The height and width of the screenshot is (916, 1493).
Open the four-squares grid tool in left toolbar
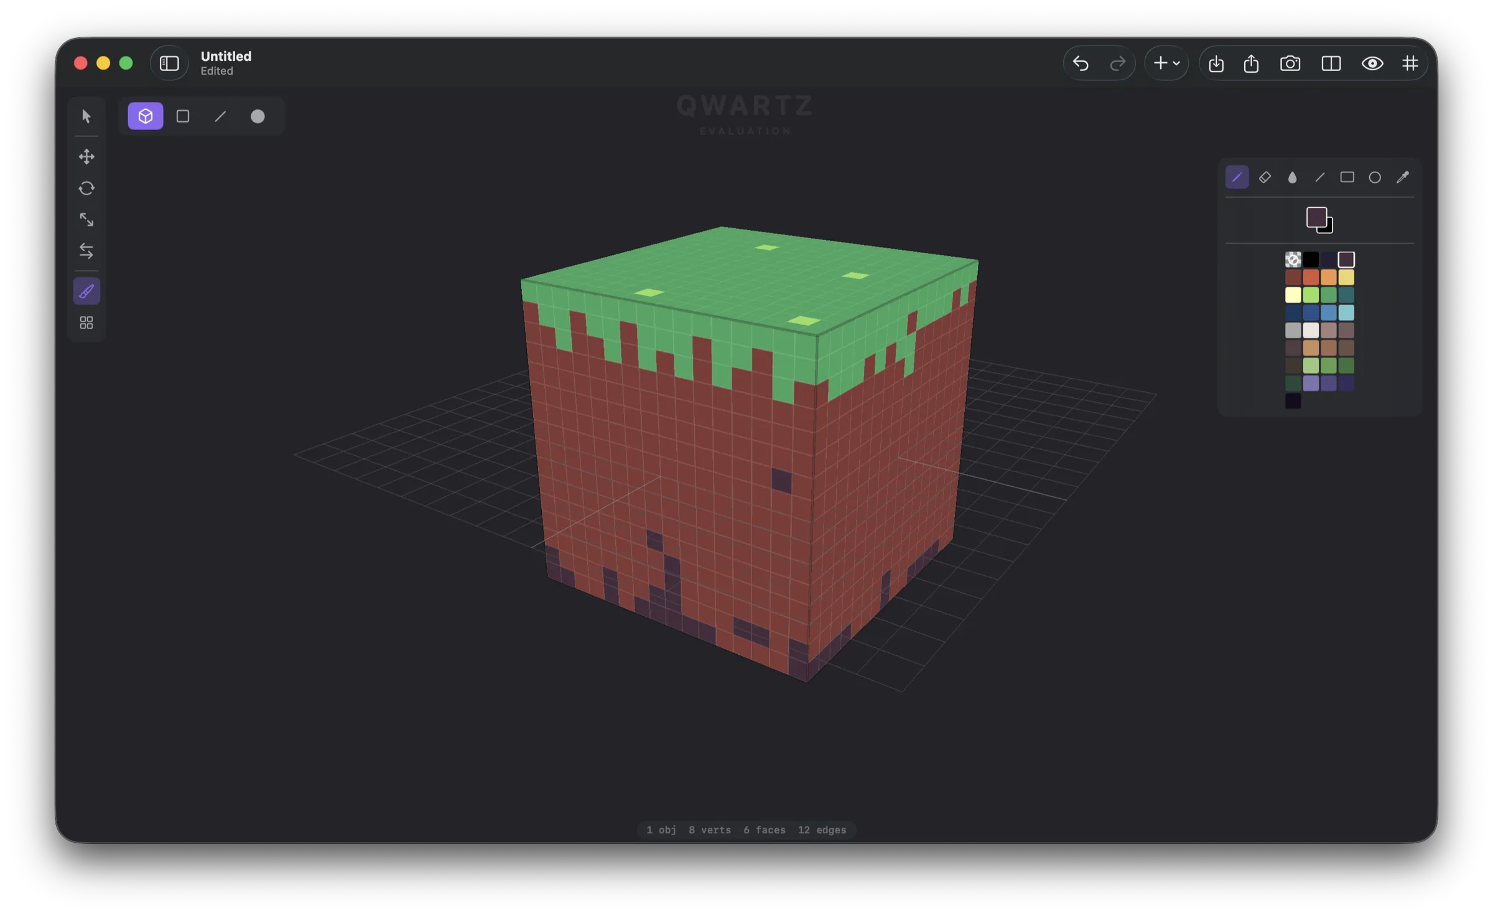click(x=86, y=323)
